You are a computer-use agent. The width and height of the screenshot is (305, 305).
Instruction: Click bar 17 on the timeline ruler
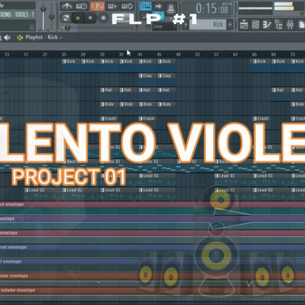click(x=26, y=54)
